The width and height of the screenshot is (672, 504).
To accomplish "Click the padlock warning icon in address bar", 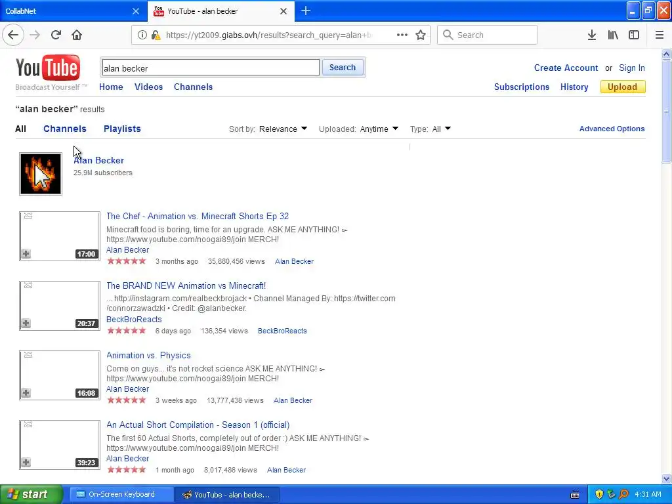I will click(x=156, y=35).
